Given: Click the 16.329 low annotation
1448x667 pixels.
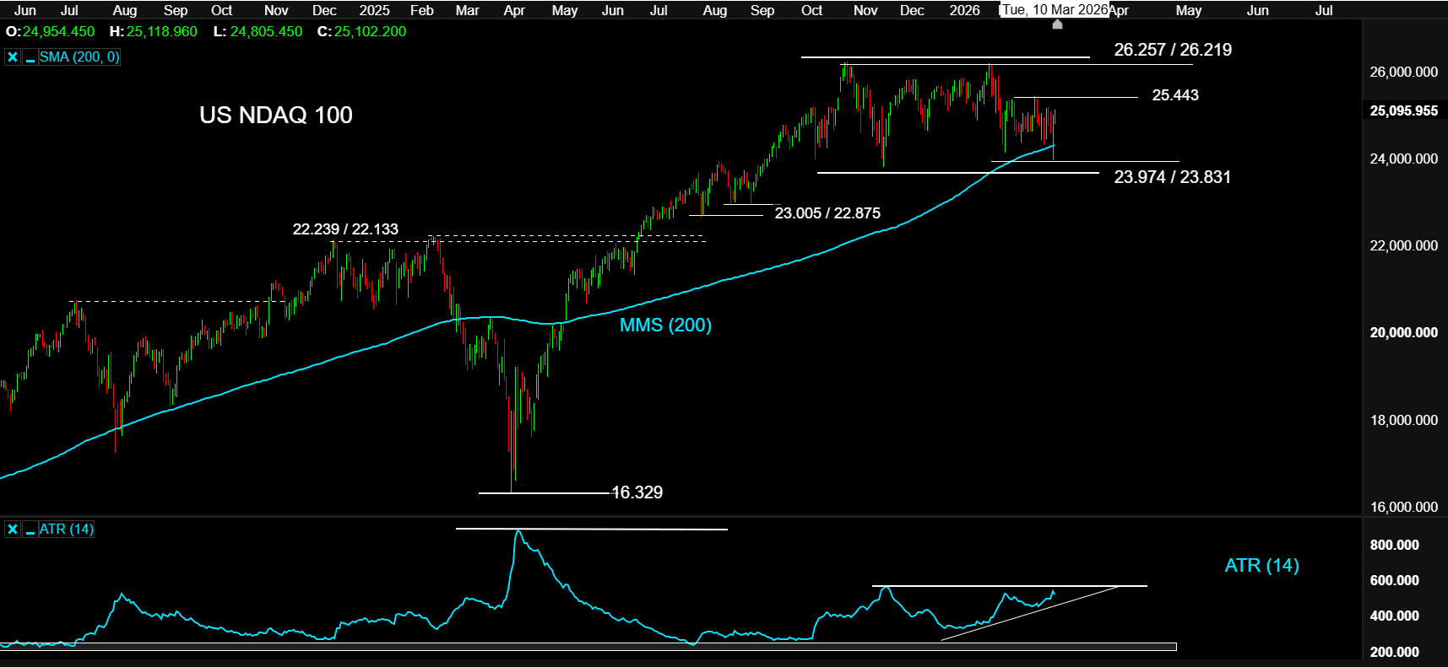Looking at the screenshot, I should (x=637, y=492).
